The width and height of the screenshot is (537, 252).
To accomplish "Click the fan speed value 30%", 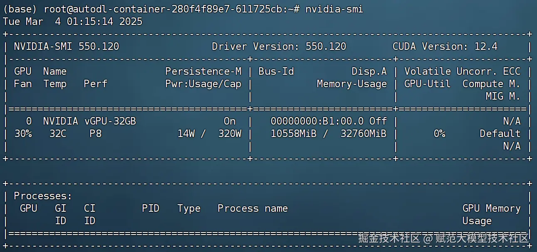I will pos(23,134).
